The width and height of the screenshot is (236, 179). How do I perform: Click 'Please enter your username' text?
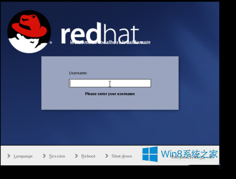click(x=110, y=94)
